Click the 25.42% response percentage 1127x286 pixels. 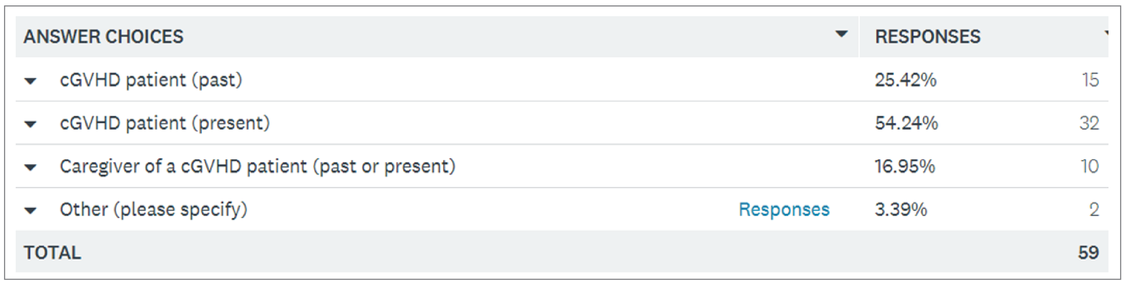point(905,80)
